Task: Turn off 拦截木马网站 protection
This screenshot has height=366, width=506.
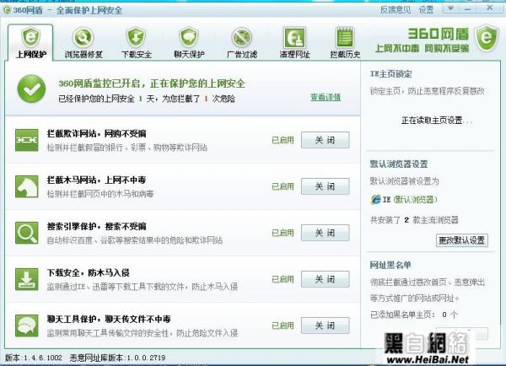Action: coord(325,186)
